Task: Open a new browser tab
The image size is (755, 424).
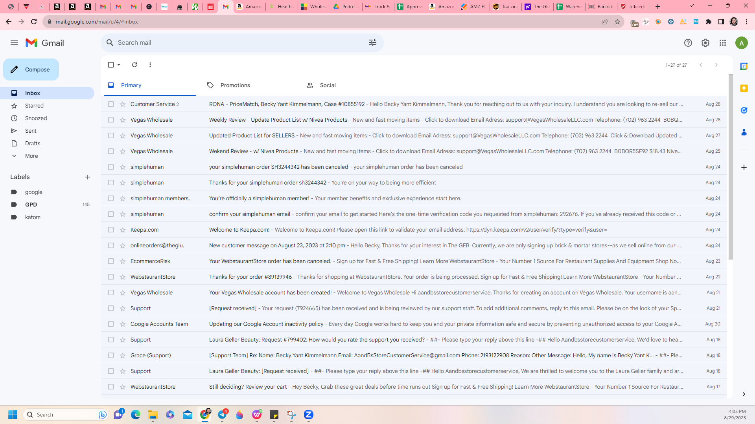Action: point(657,6)
